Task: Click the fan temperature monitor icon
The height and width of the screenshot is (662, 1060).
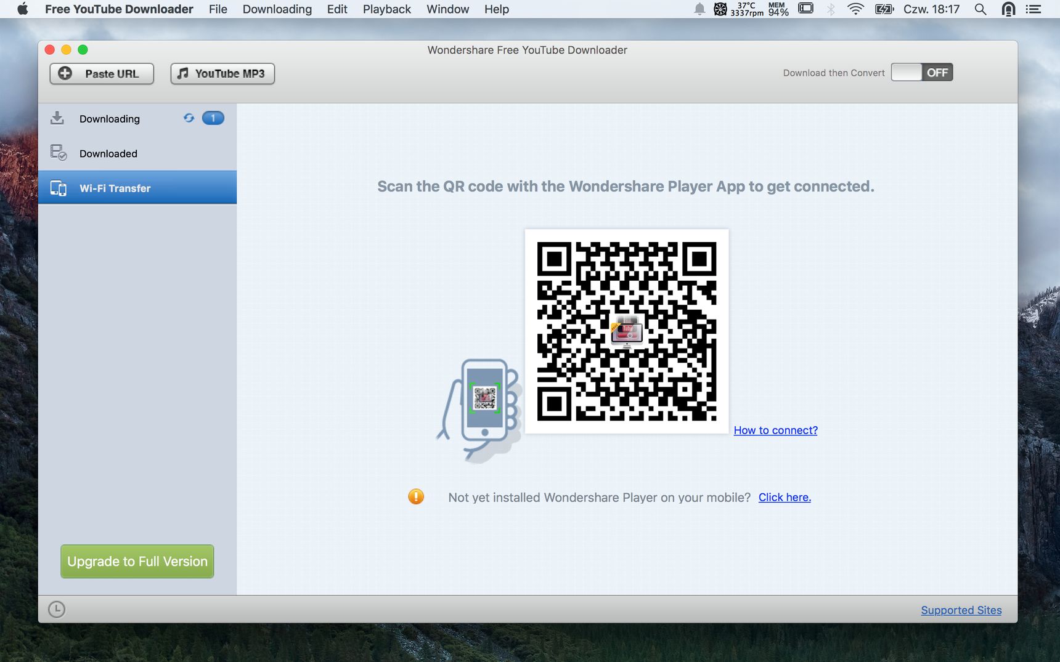Action: [720, 9]
